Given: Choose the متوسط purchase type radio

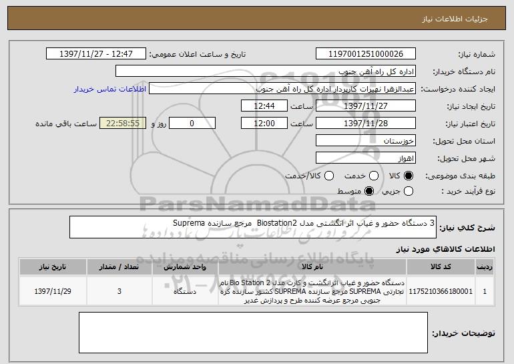Looking at the screenshot, I should 369,191.
